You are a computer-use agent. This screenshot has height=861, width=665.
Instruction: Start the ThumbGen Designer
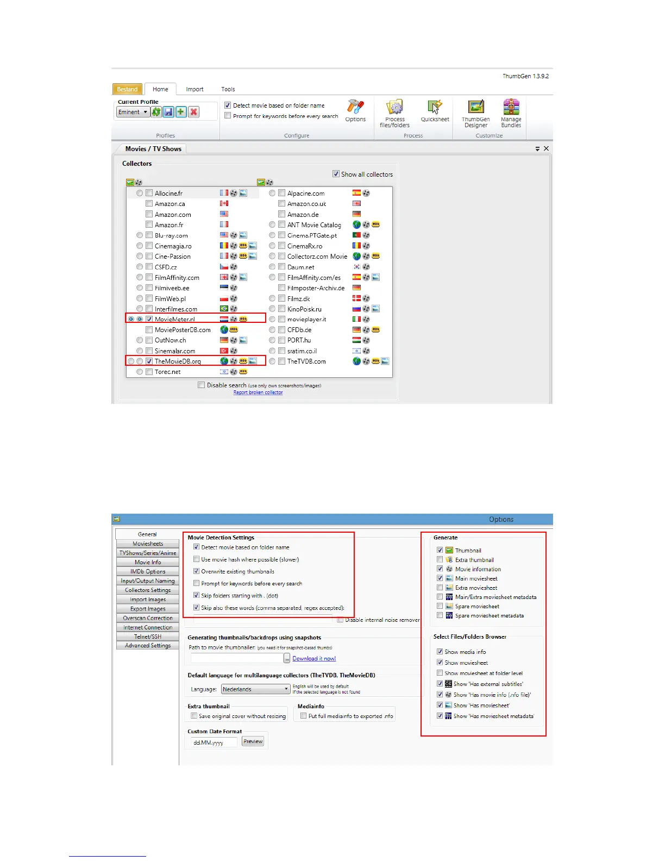pyautogui.click(x=476, y=114)
